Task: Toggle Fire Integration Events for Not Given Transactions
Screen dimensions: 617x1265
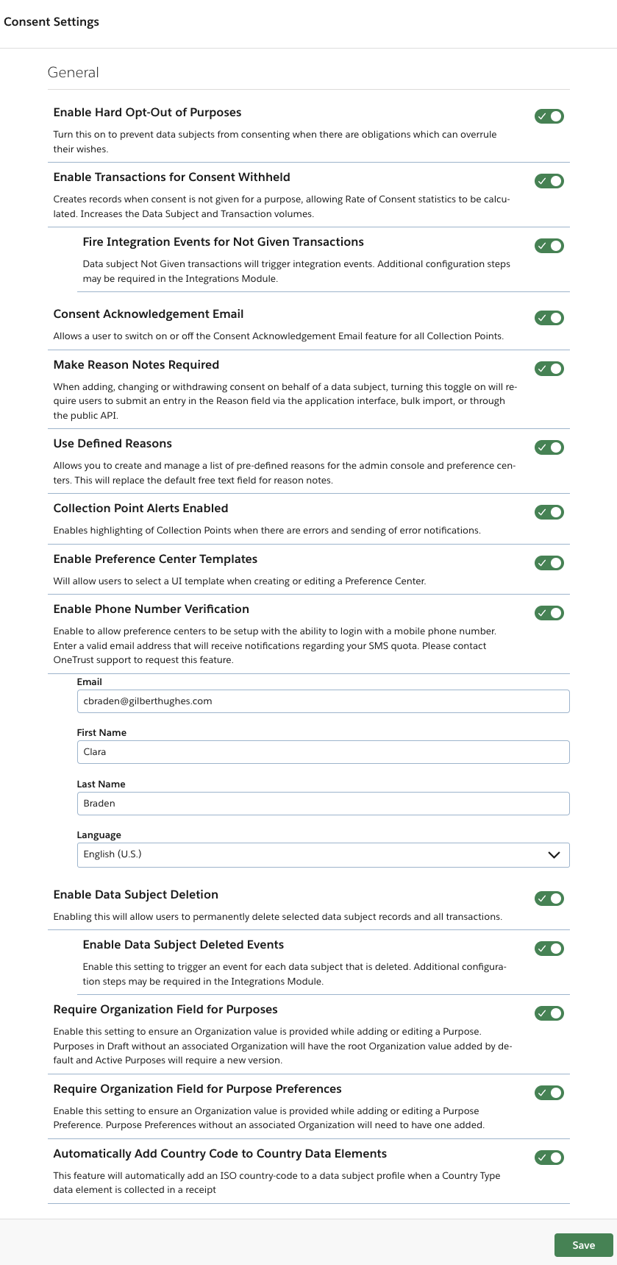Action: 548,245
